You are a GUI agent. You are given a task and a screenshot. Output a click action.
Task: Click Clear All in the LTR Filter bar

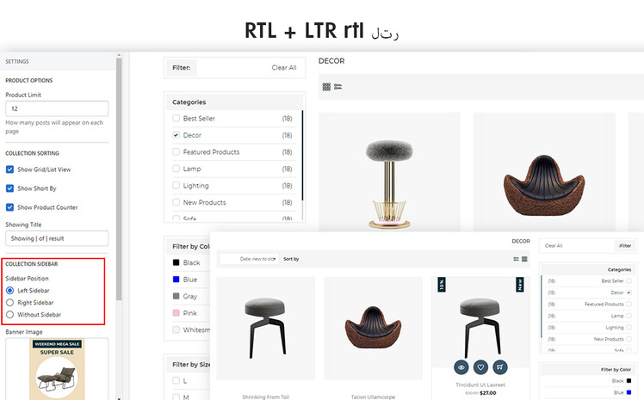pos(284,68)
